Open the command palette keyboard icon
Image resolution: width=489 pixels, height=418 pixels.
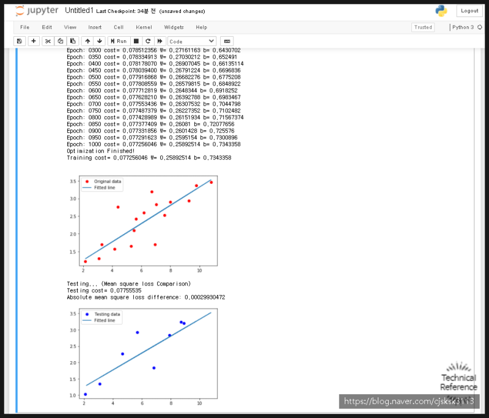(227, 41)
